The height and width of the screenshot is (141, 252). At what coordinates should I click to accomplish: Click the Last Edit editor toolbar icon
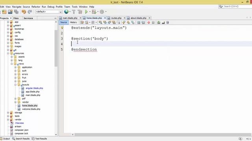point(82,23)
